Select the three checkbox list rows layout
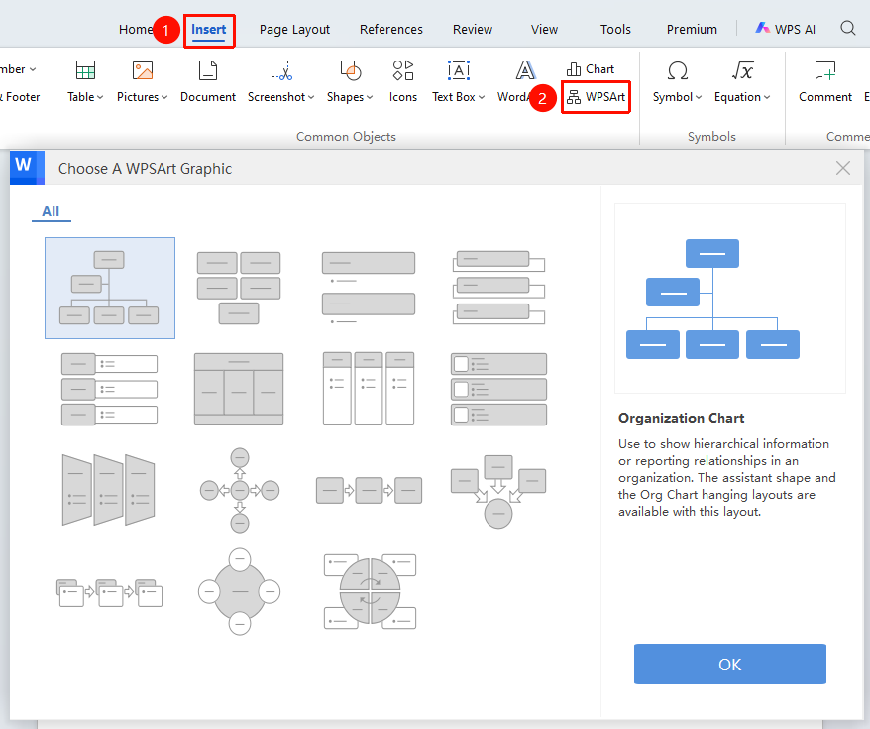 point(498,389)
